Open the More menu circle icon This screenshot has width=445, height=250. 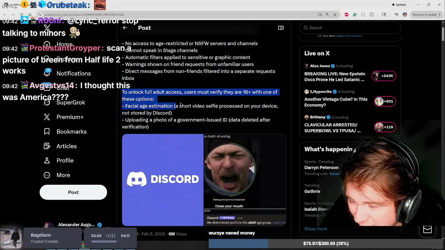pyautogui.click(x=47, y=175)
